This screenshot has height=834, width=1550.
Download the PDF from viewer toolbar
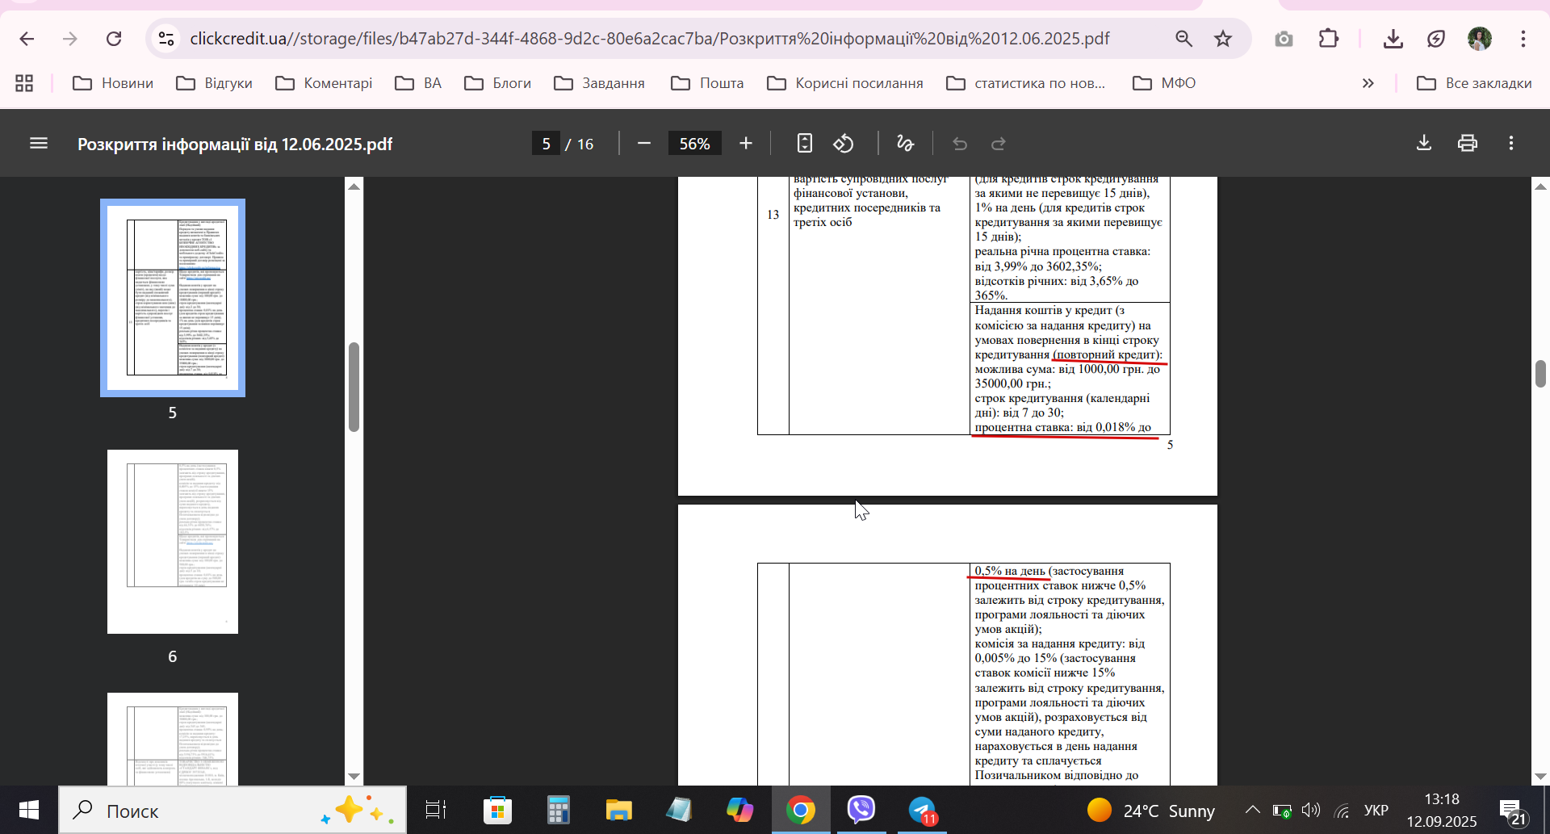pyautogui.click(x=1424, y=144)
